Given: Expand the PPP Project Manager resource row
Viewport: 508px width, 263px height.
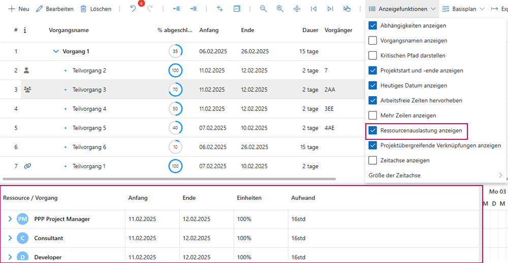Looking at the screenshot, I should [x=10, y=219].
